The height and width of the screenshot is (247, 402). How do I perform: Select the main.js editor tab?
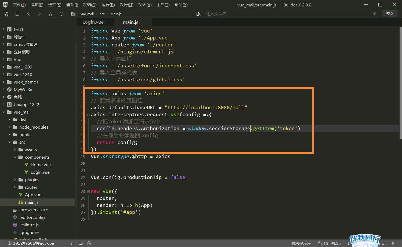[131, 22]
